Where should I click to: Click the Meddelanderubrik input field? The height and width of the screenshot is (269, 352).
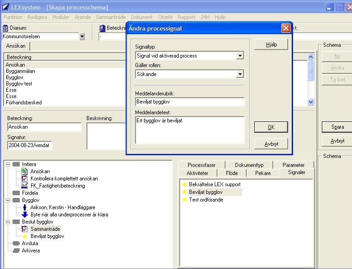190,102
